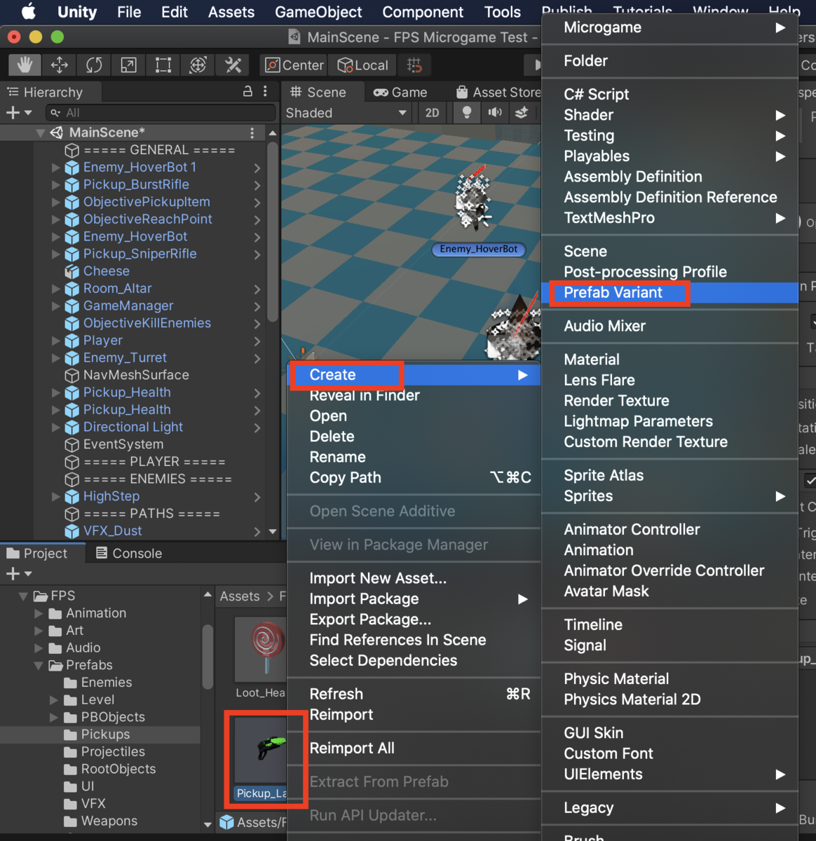The image size is (816, 841).
Task: Click the Pickups folder icon
Action: pyautogui.click(x=70, y=734)
